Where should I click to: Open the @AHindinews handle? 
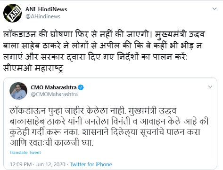click(x=43, y=16)
